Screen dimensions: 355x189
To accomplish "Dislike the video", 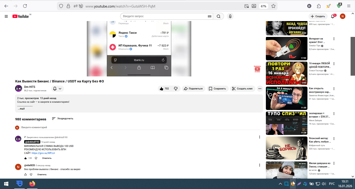I will point(176,89).
